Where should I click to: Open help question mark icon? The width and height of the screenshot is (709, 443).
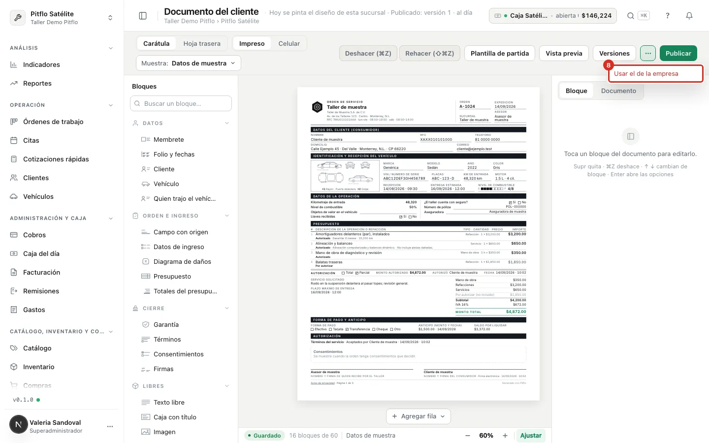(x=668, y=16)
